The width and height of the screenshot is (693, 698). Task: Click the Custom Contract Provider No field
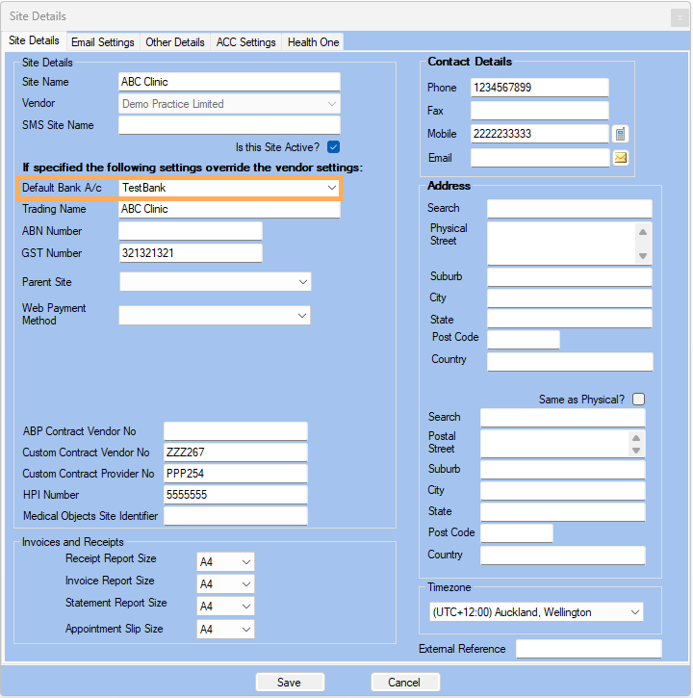[x=236, y=474]
